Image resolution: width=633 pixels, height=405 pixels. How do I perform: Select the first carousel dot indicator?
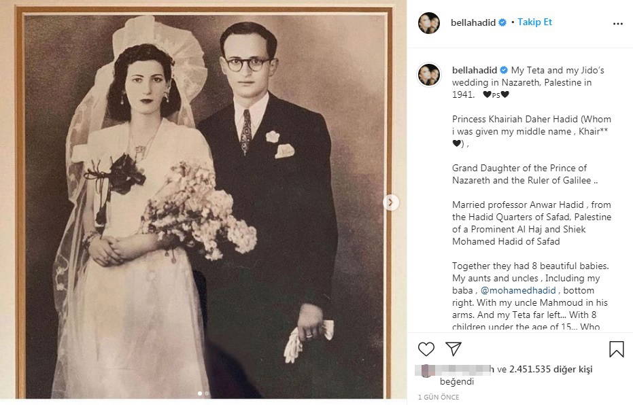tap(200, 393)
